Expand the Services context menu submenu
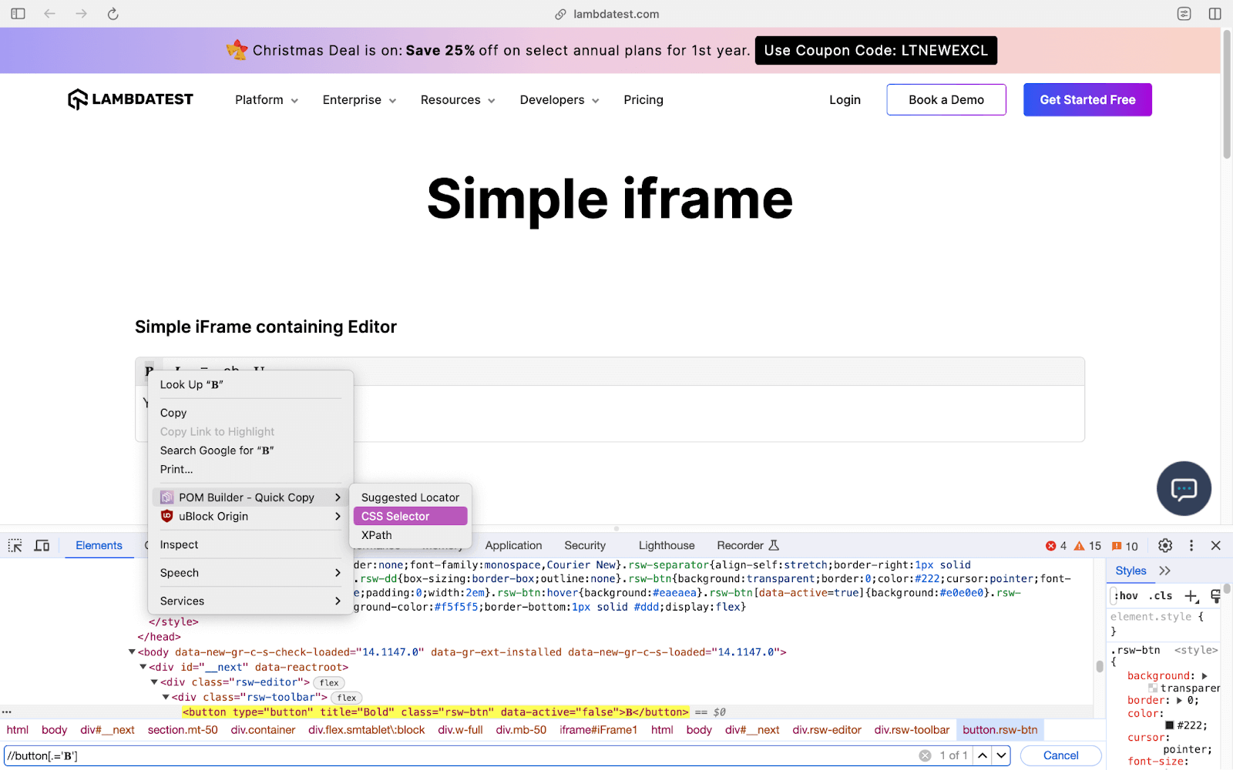 pyautogui.click(x=182, y=601)
